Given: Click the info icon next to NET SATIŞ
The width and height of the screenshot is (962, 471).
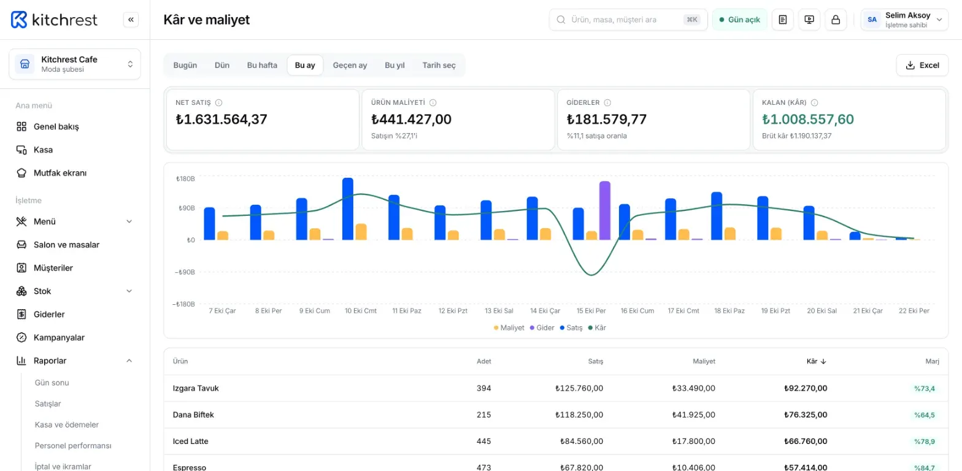Looking at the screenshot, I should coord(218,103).
